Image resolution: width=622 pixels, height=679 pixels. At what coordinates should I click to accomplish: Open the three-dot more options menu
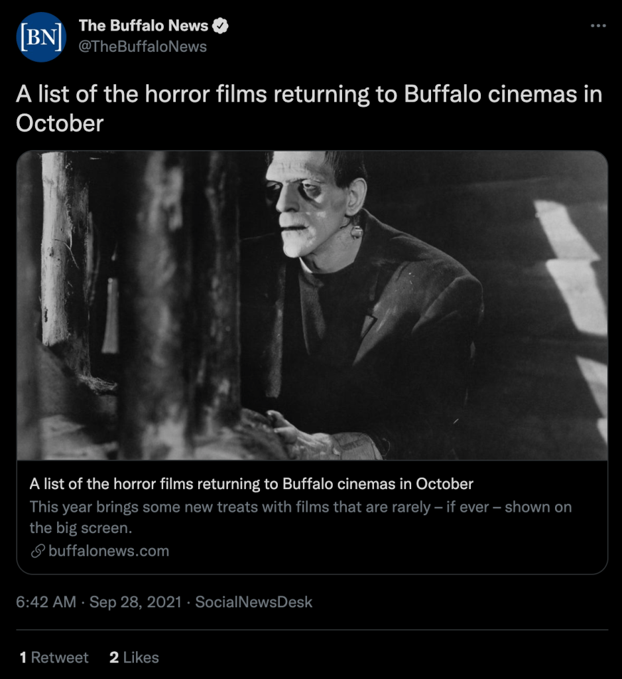pyautogui.click(x=598, y=26)
